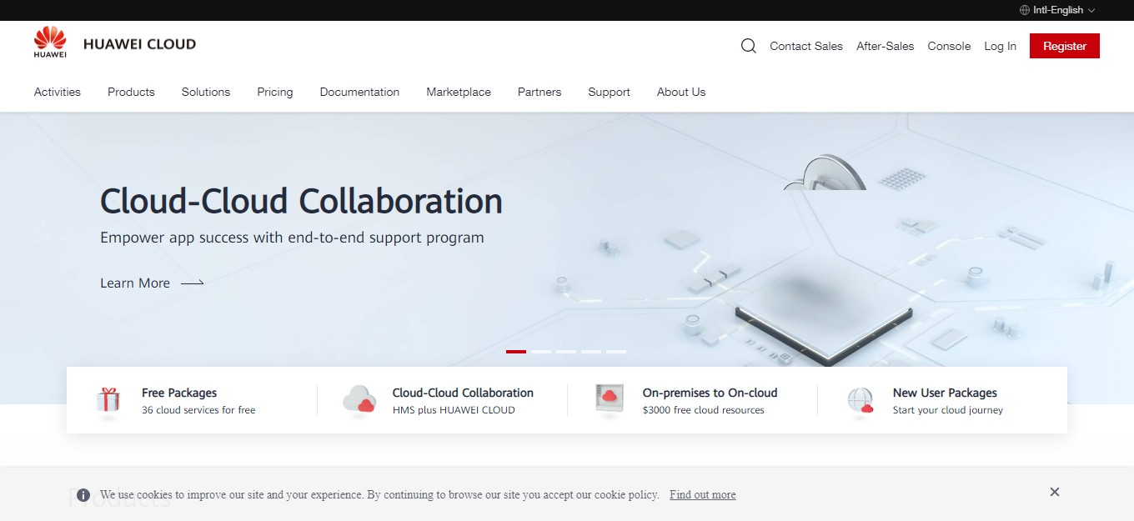Click the Log In link

click(x=1000, y=46)
